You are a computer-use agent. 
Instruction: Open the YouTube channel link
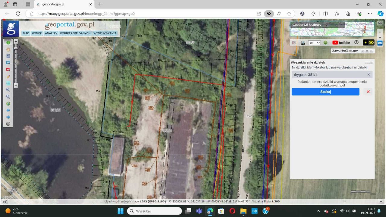pos(341,43)
